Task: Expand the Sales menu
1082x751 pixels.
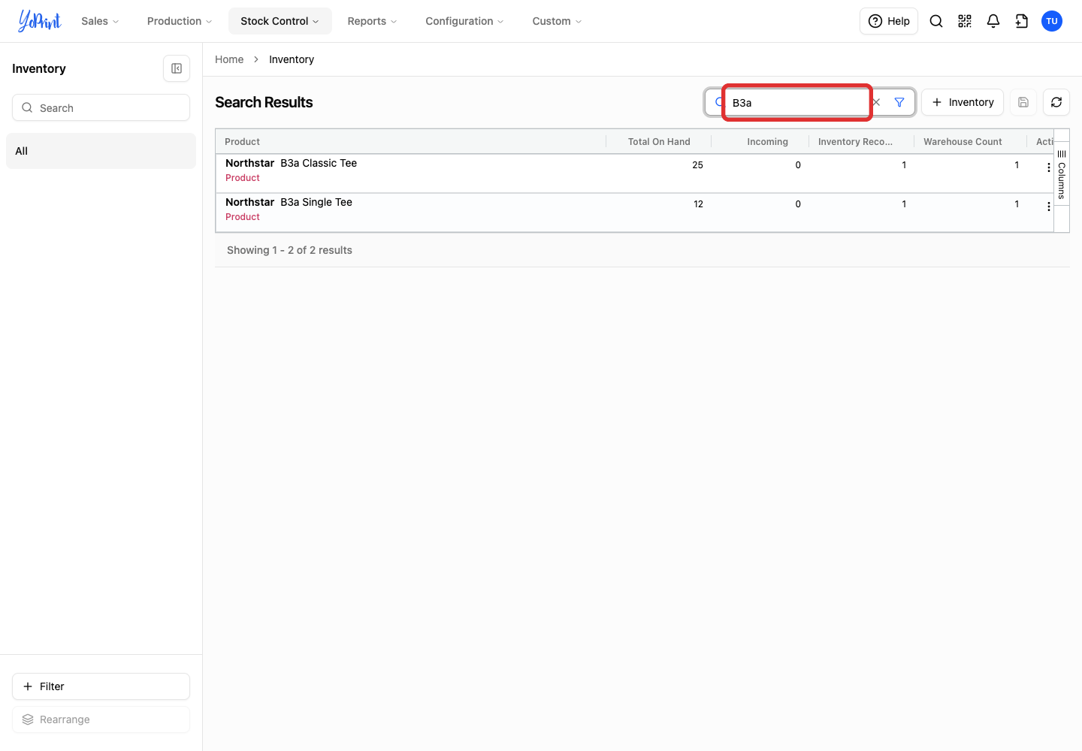Action: pos(100,21)
